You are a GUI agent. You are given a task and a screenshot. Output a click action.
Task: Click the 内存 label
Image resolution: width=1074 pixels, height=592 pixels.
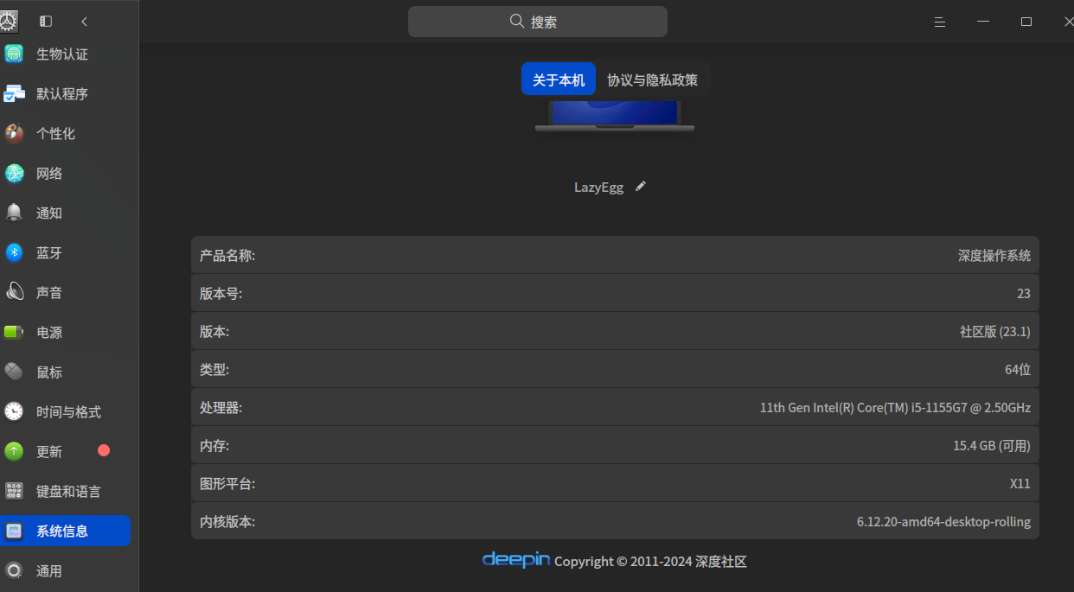click(214, 446)
